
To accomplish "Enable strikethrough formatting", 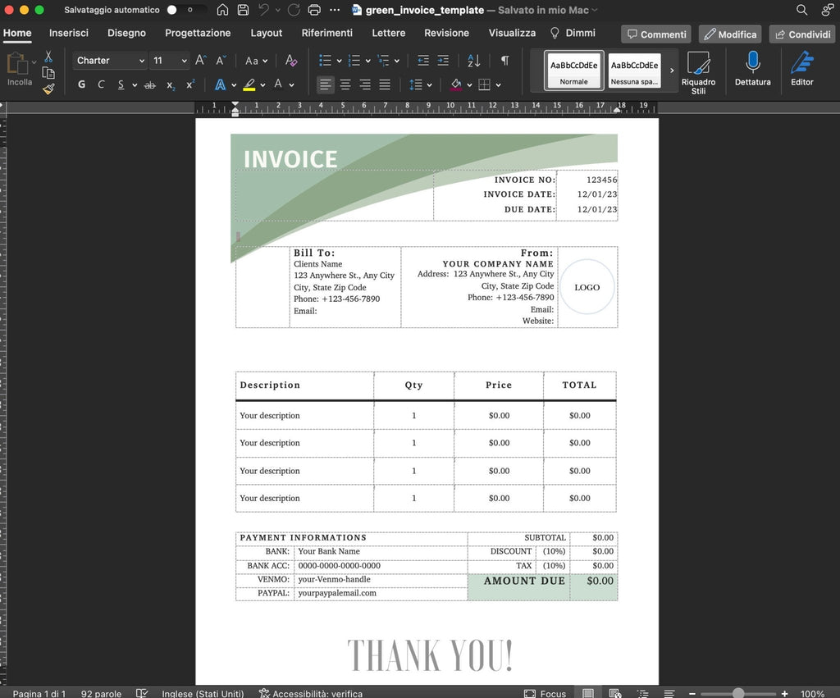I will point(150,84).
